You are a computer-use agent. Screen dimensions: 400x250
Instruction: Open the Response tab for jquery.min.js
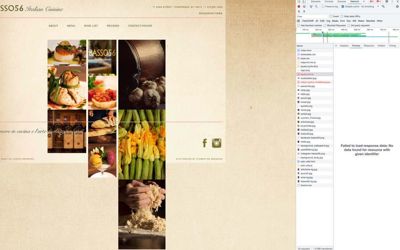369,45
